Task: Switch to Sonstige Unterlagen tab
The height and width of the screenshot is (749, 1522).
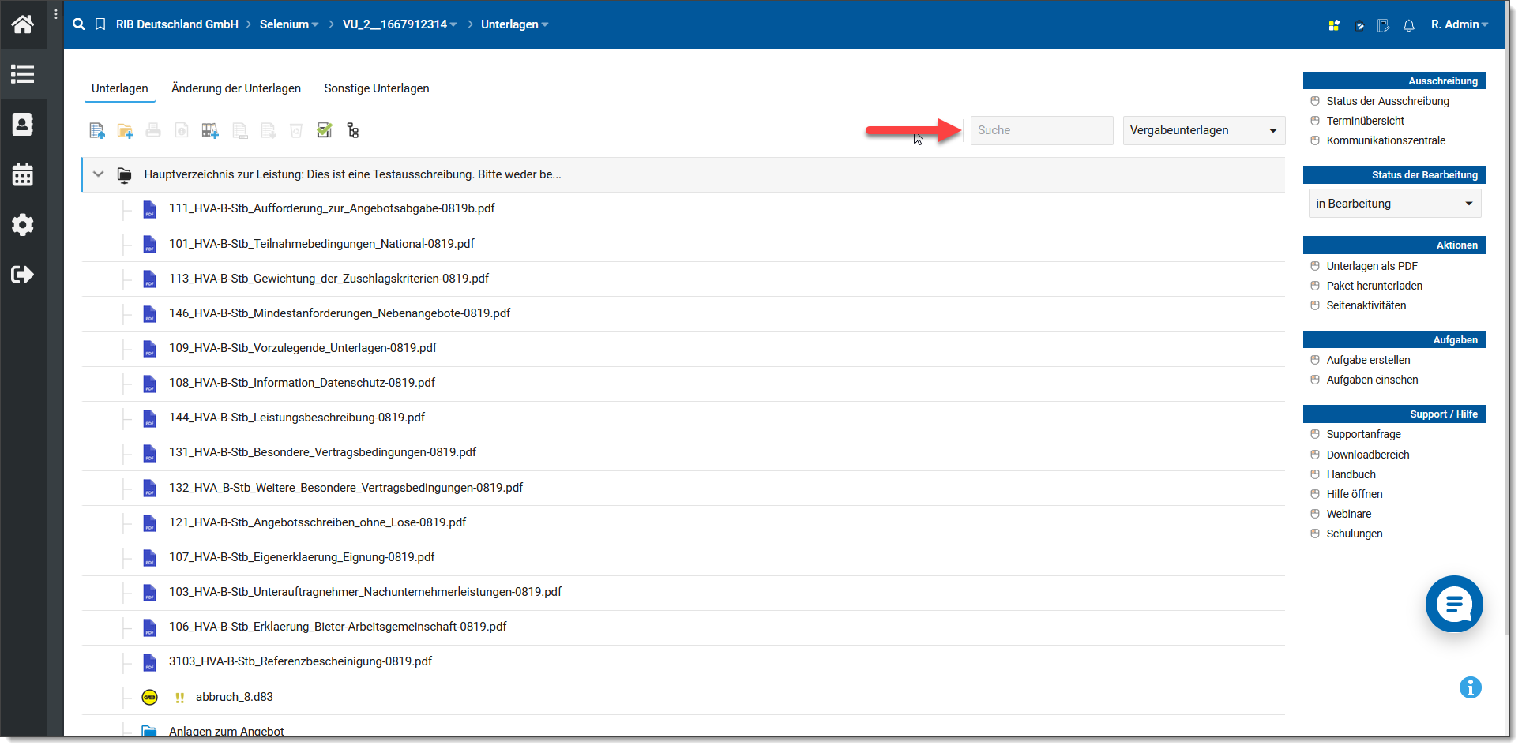Action: tap(377, 88)
